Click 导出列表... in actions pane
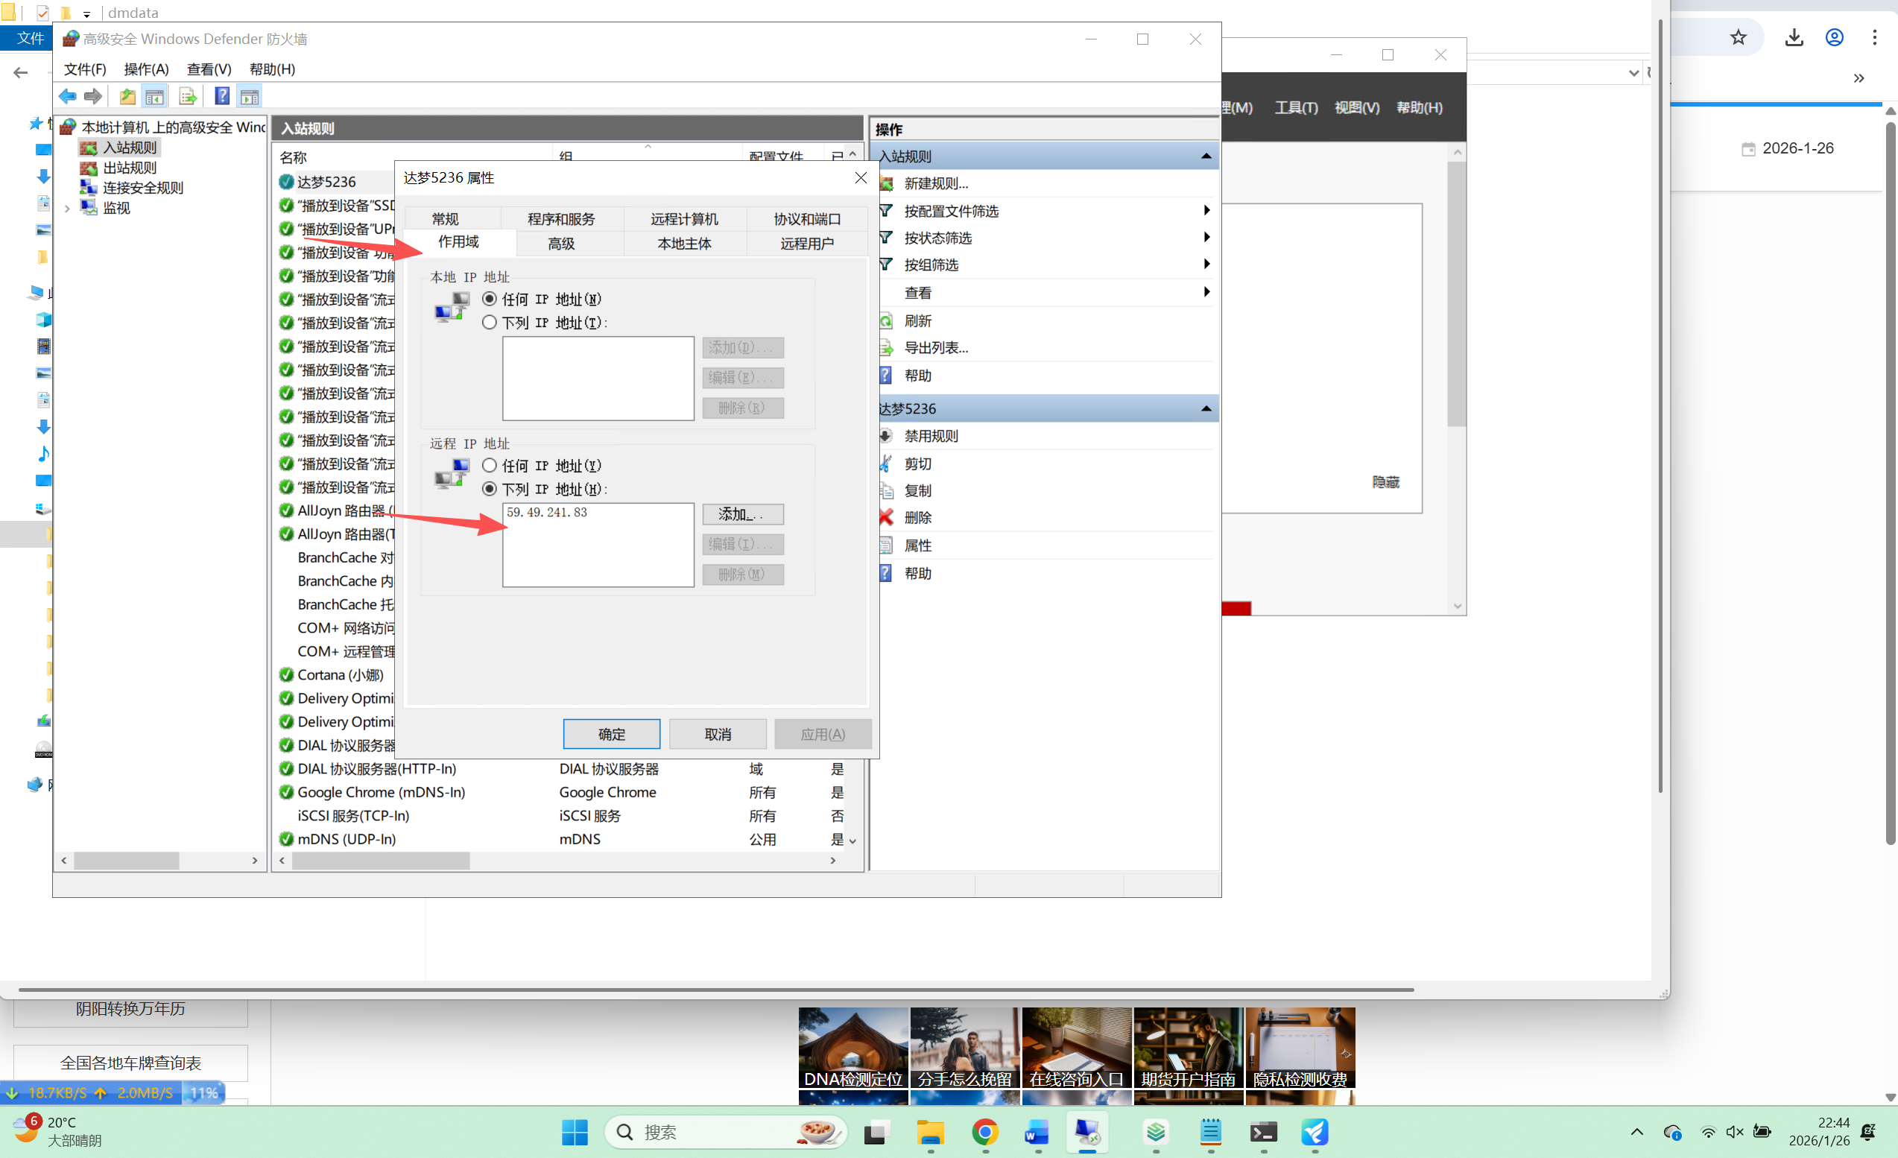The image size is (1898, 1158). click(936, 347)
